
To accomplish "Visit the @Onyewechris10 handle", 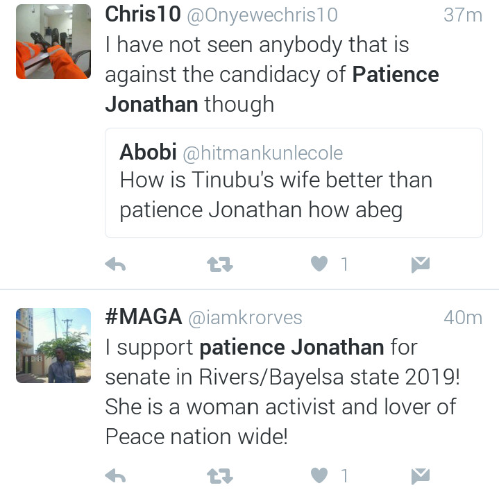I will pos(262,16).
